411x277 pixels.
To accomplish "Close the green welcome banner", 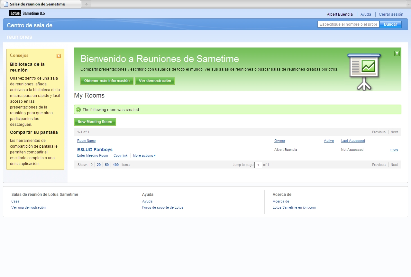I will click(x=397, y=53).
